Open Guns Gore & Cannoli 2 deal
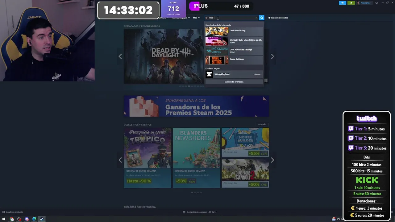This screenshot has width=395, height=222. 245,173
